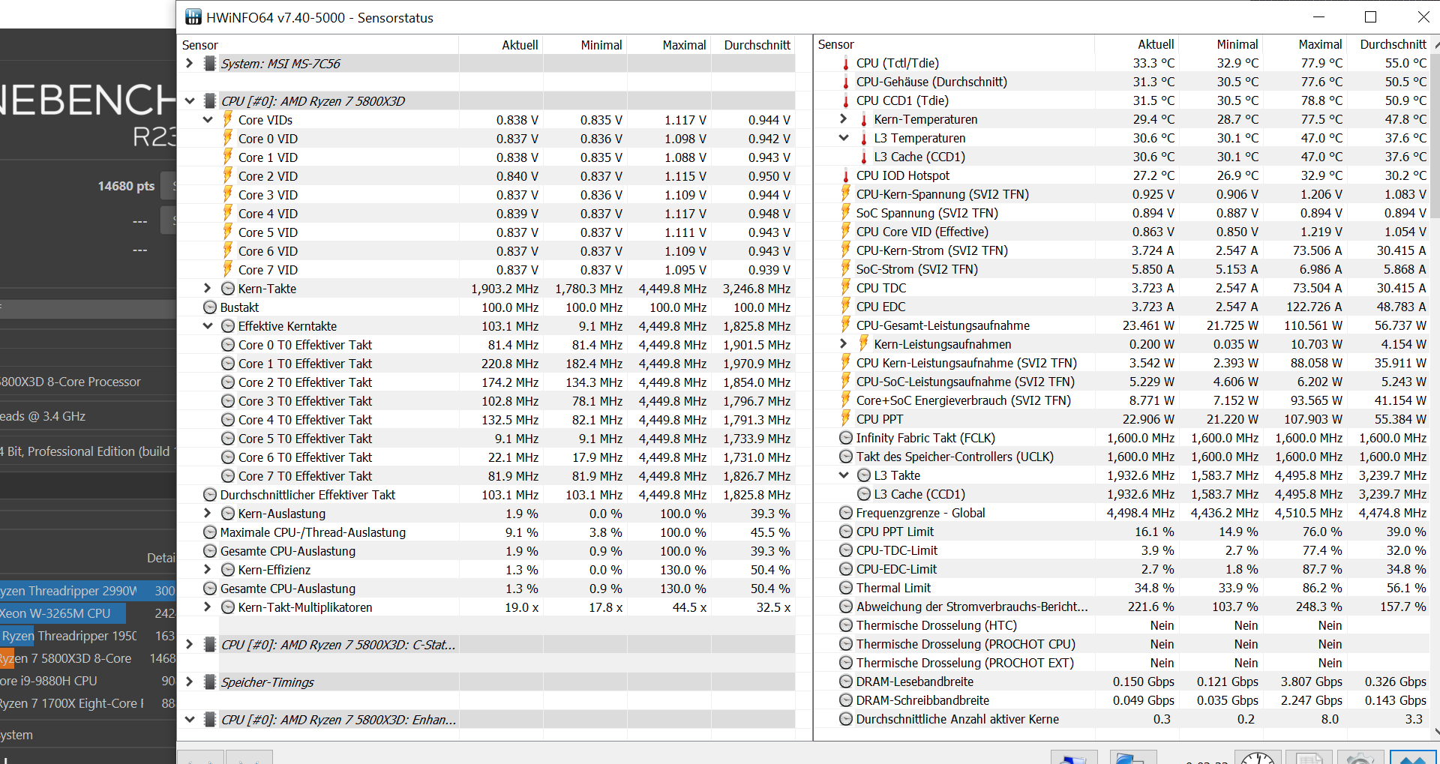Select the CPU-Gesamt-Leistungsaufnahme row

(x=1121, y=325)
